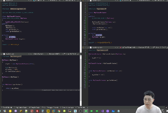This screenshot has width=168, height=113.
Task: Click include myclass_p.h line in myclass_p.cpp
Action: pos(98,50)
